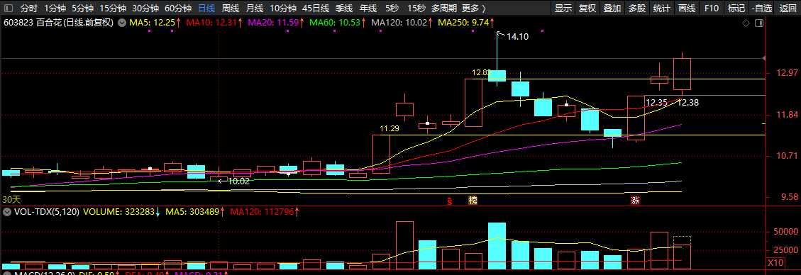This screenshot has height=275, width=801.
Task: Click the X10 volume scale indicator
Action: coord(775,263)
